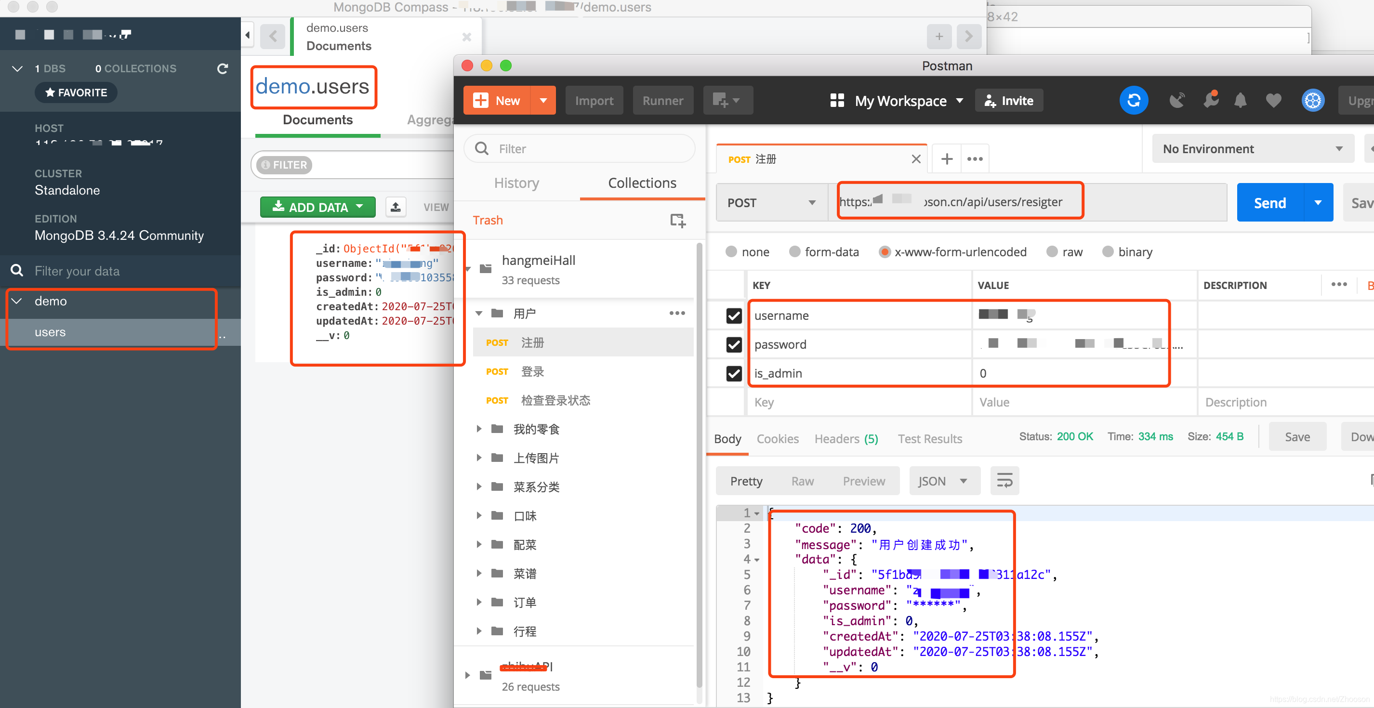Open the POST method dropdown

[x=771, y=203]
